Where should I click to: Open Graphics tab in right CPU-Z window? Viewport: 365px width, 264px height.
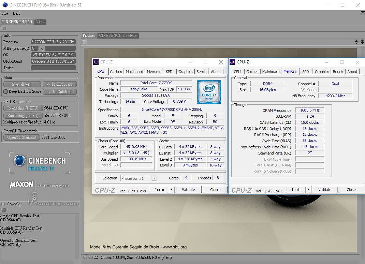322,72
